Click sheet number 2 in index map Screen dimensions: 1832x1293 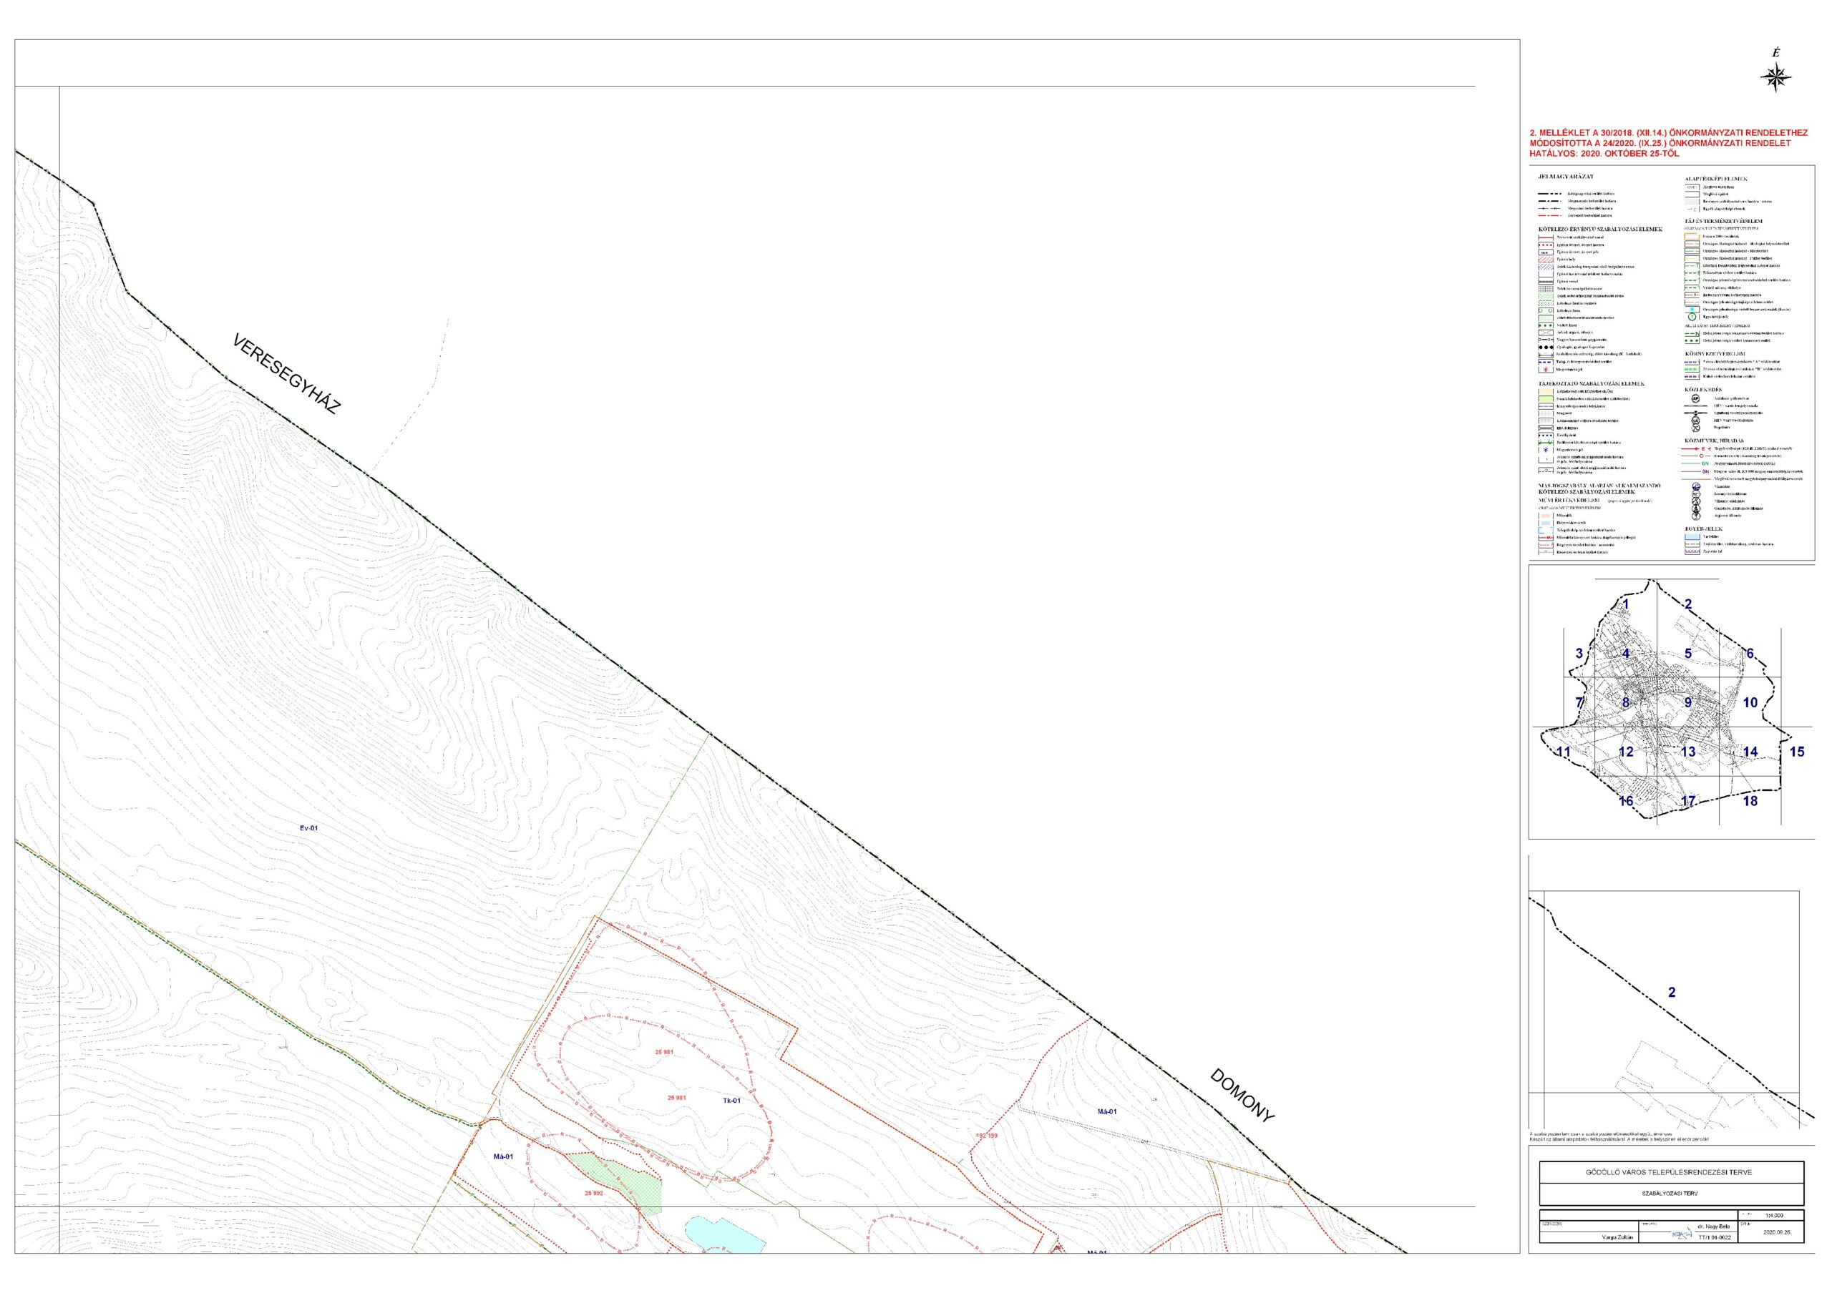[x=1687, y=604]
